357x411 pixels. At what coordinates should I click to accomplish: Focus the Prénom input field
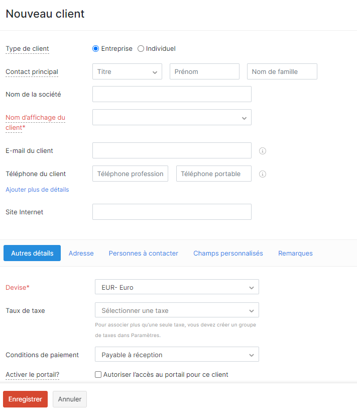[204, 71]
